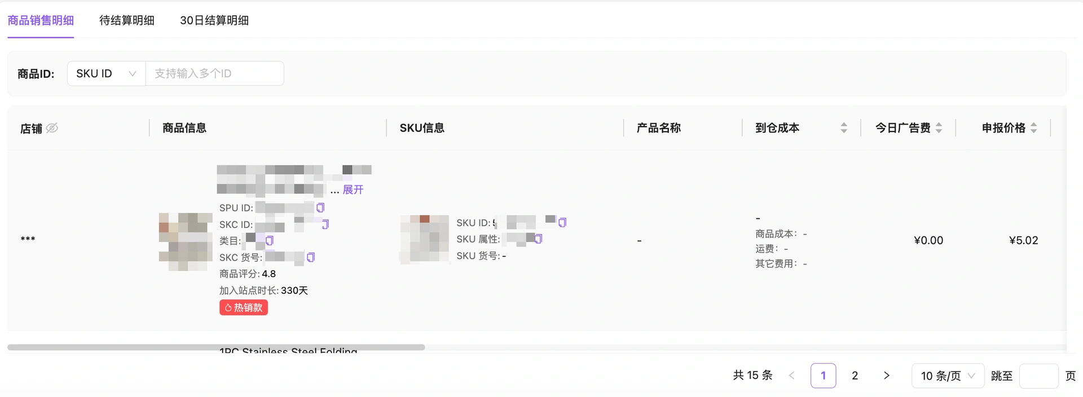This screenshot has height=397, width=1083.
Task: Open the 10 条/页 page size dropdown
Action: [x=948, y=376]
